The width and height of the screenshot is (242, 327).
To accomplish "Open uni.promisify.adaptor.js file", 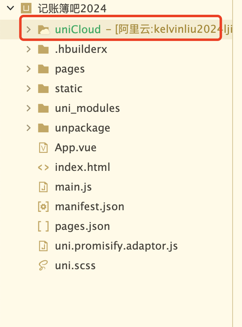I will pyautogui.click(x=117, y=246).
